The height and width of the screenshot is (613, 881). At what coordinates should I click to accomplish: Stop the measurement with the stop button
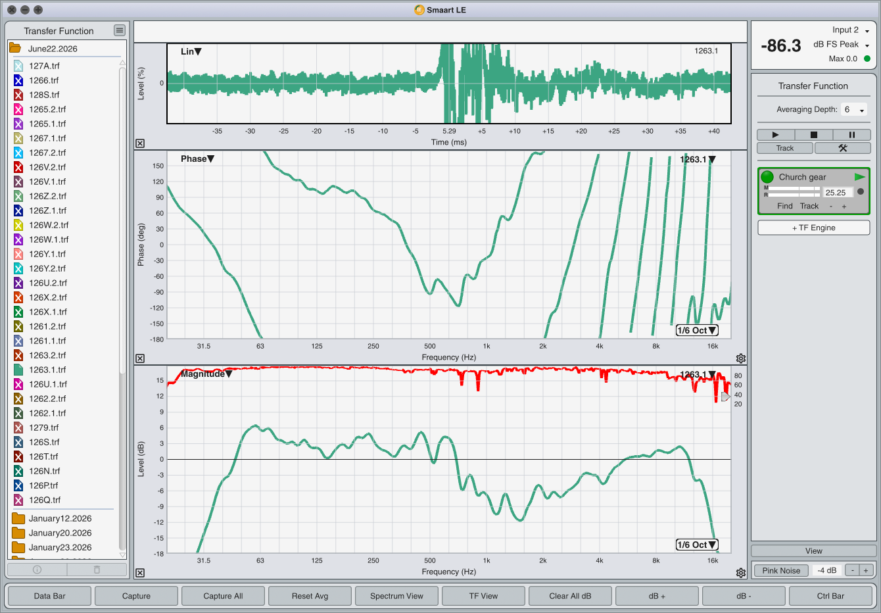tap(813, 135)
